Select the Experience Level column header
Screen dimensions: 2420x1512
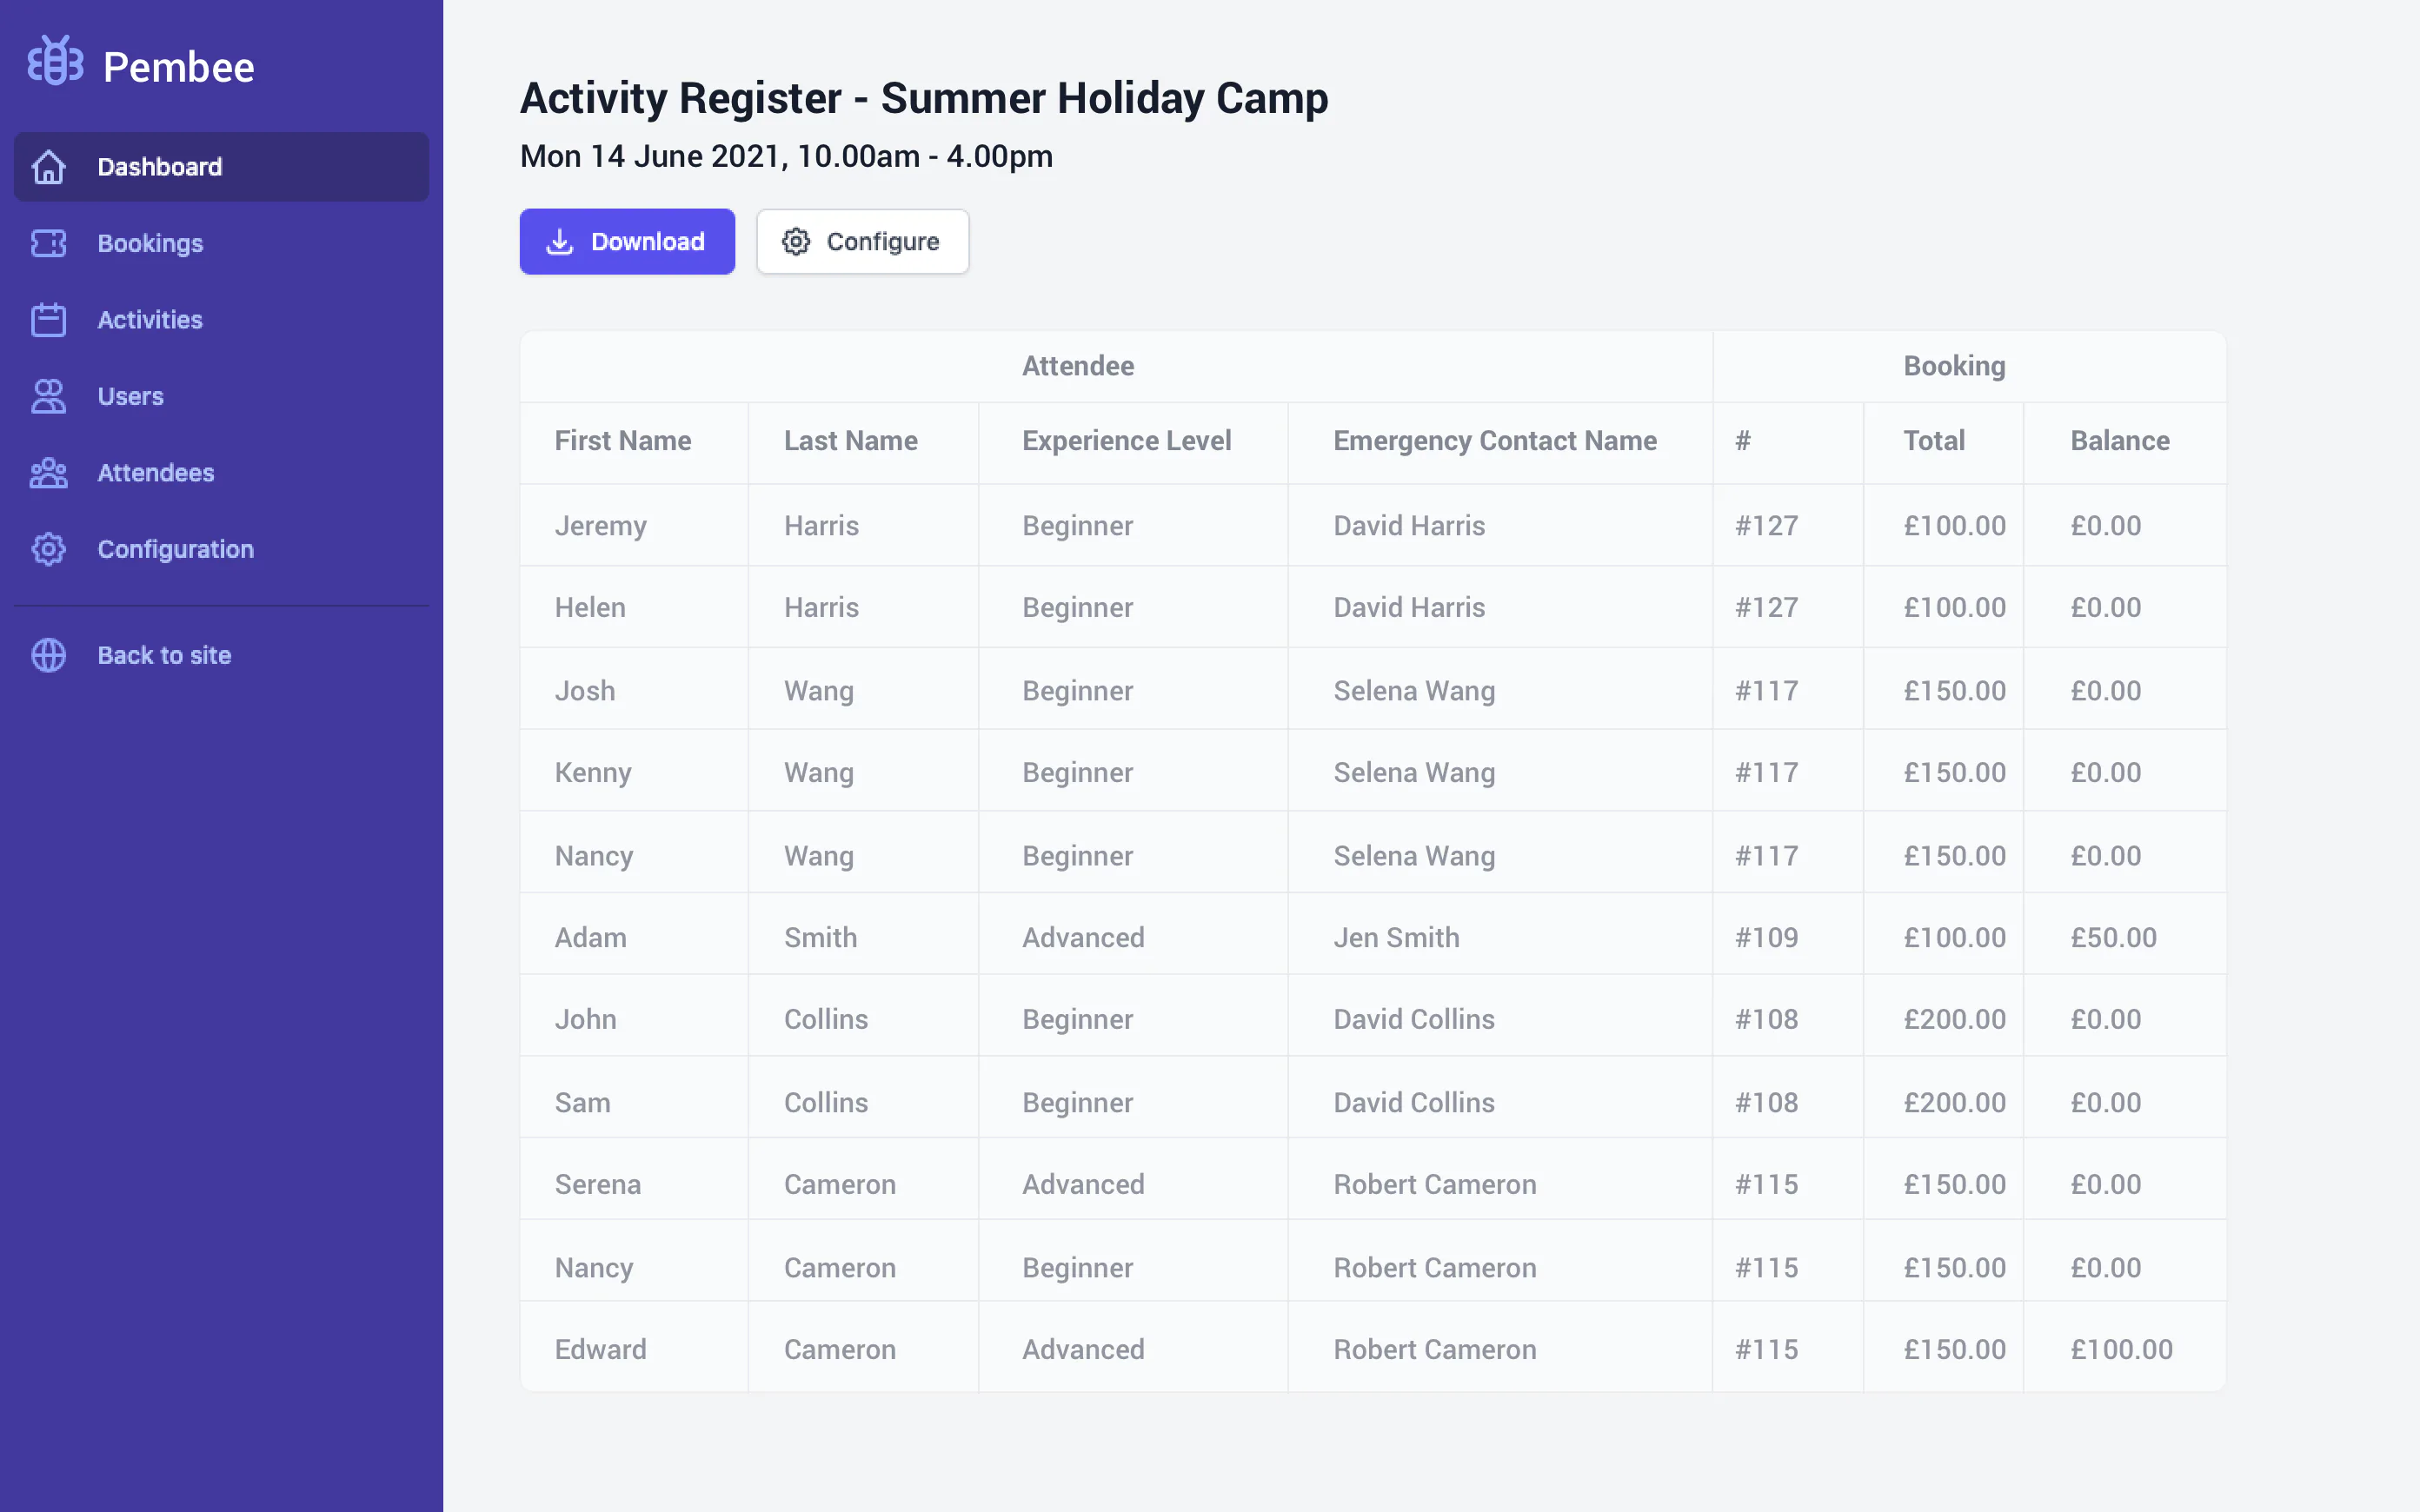pyautogui.click(x=1126, y=441)
